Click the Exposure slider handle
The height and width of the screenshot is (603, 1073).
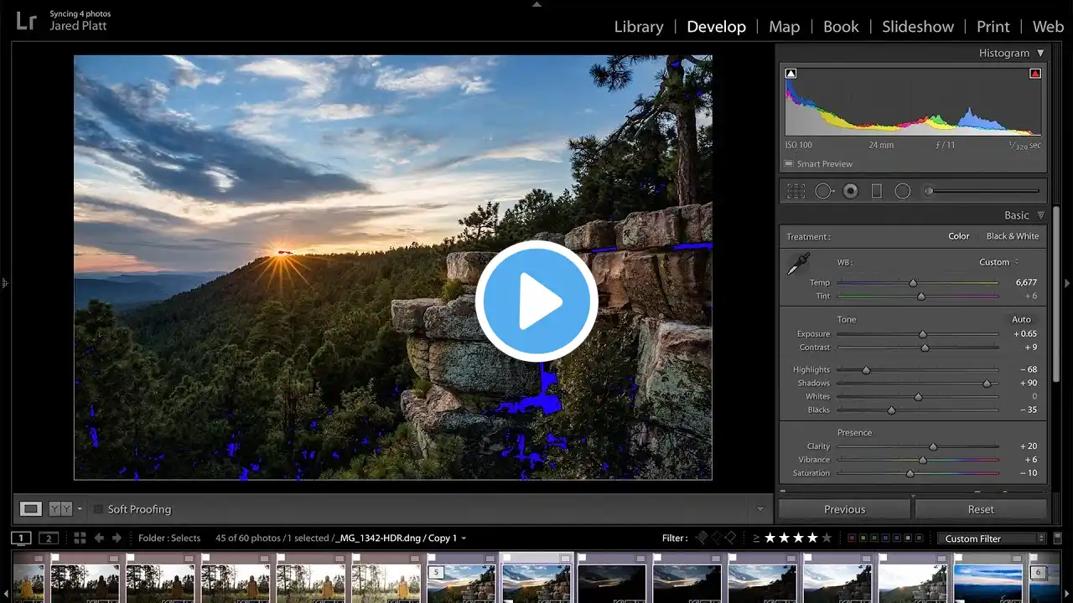(923, 334)
